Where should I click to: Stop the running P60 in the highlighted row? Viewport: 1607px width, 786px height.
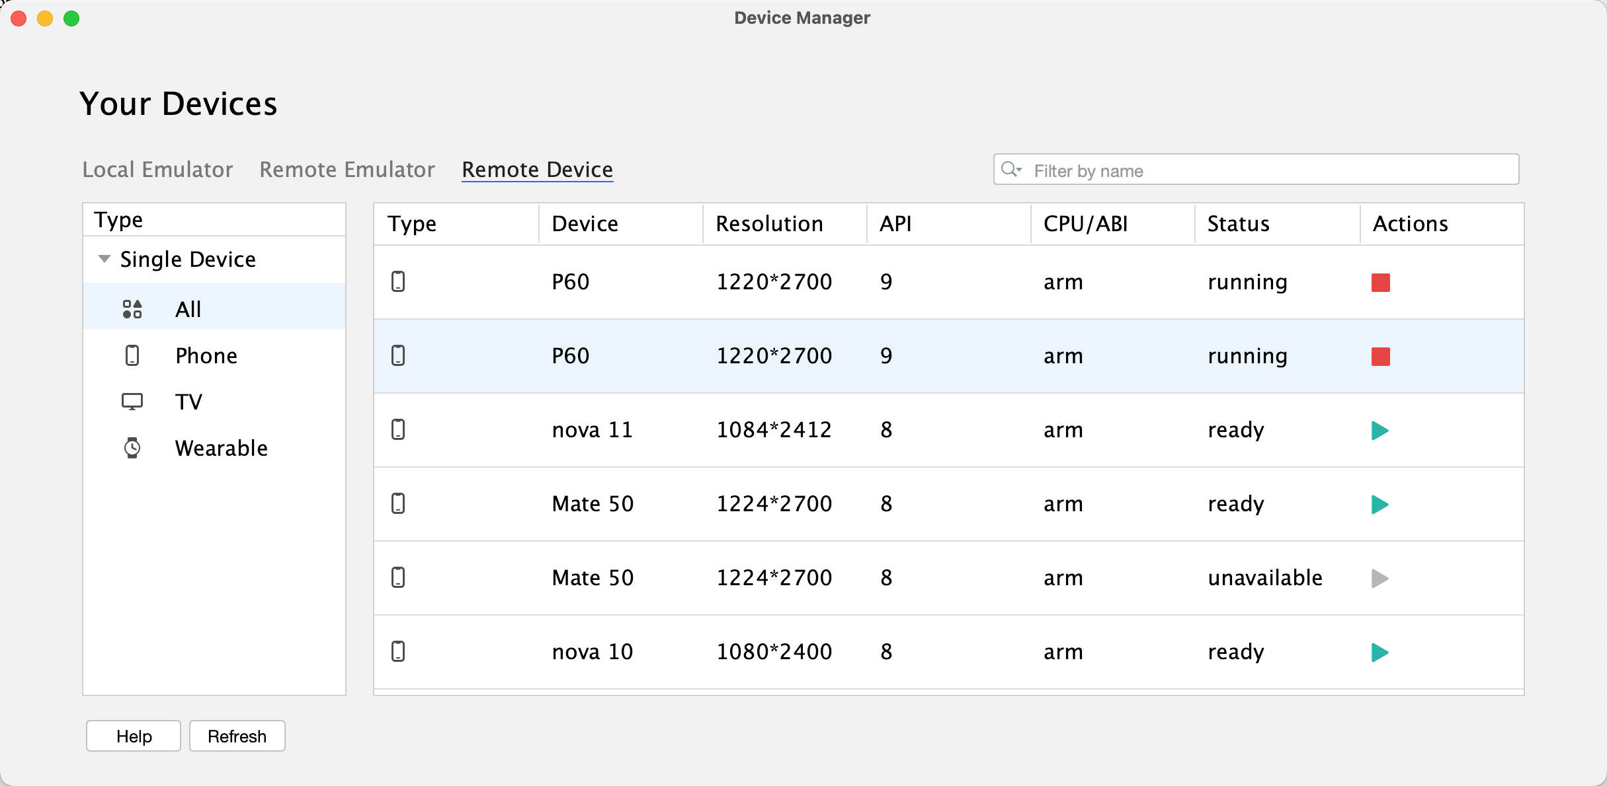[1380, 357]
